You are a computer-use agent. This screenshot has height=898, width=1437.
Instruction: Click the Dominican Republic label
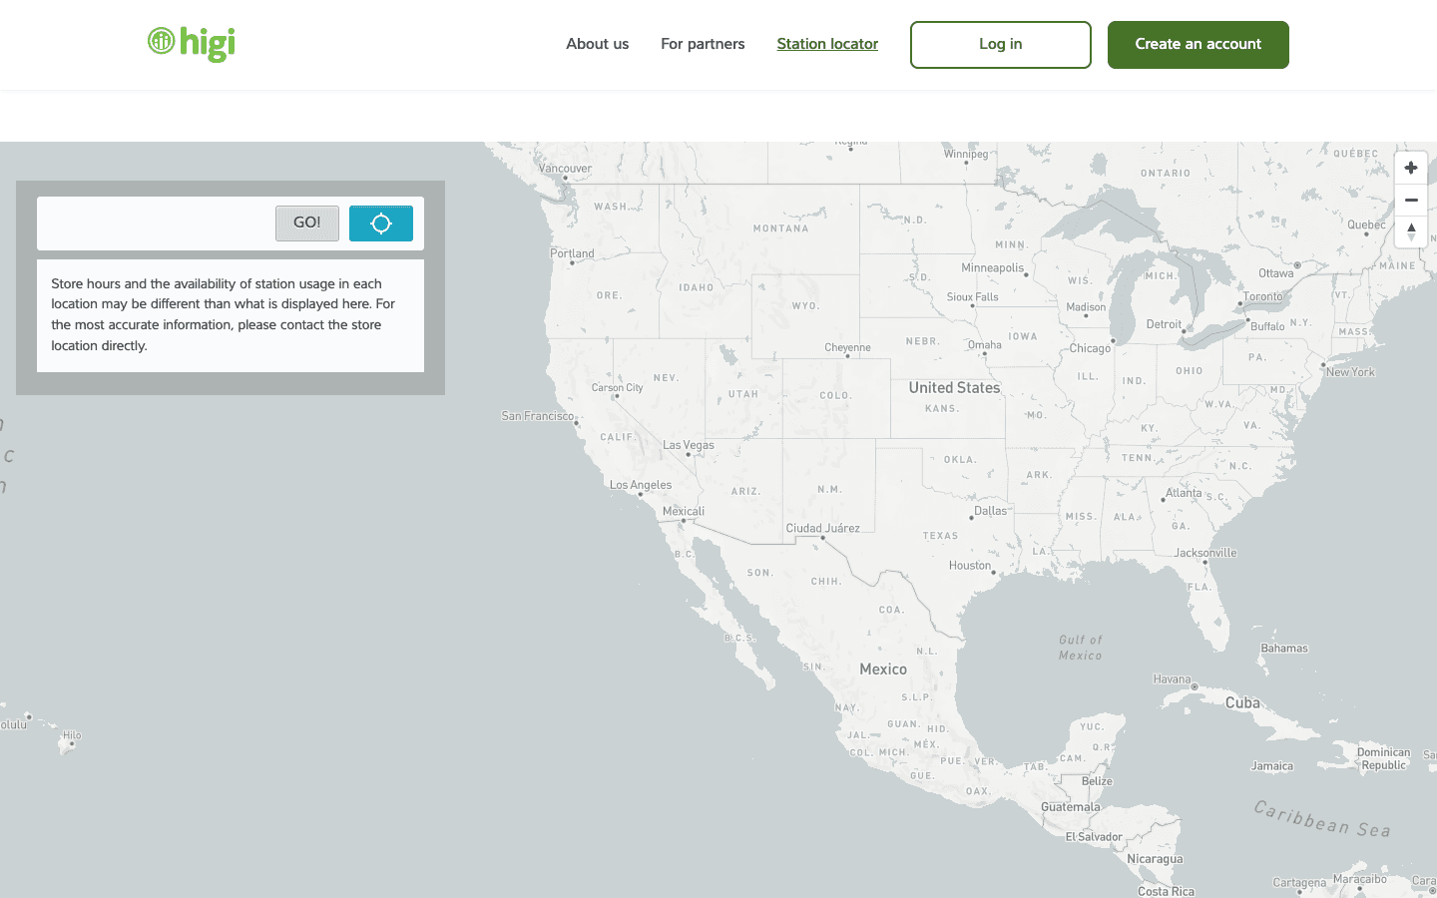click(x=1384, y=759)
